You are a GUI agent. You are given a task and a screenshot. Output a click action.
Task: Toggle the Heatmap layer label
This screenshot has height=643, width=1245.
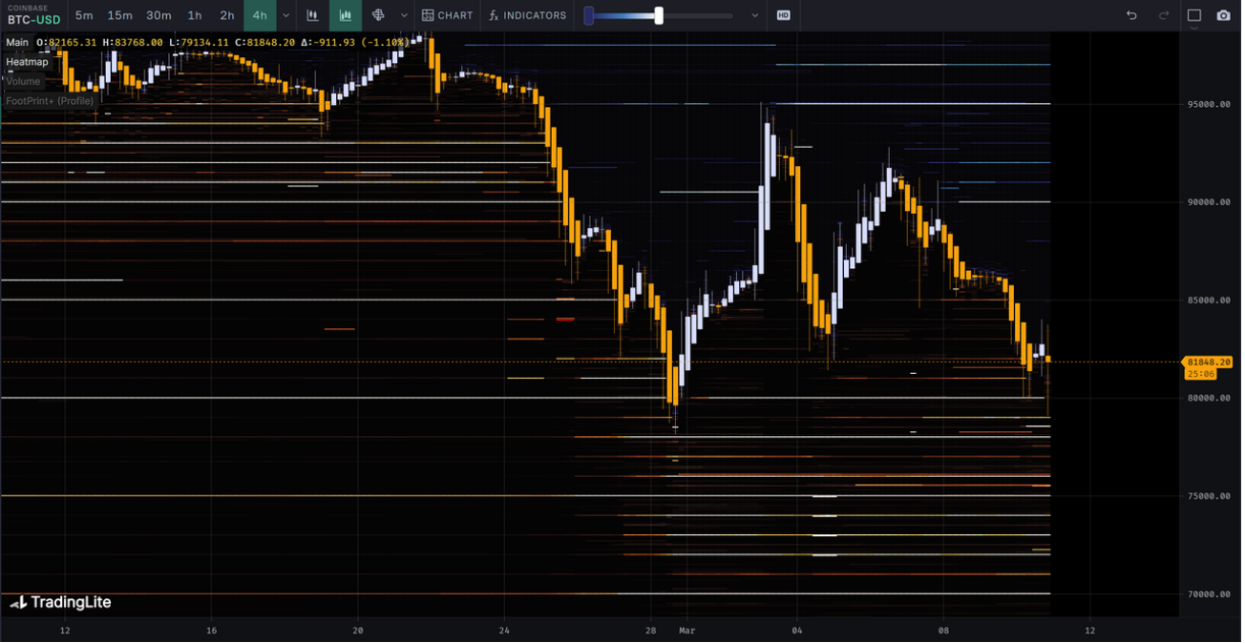tap(27, 62)
